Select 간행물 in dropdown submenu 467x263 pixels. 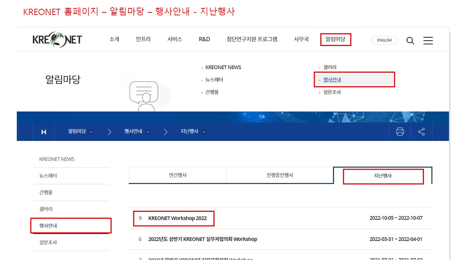click(212, 92)
